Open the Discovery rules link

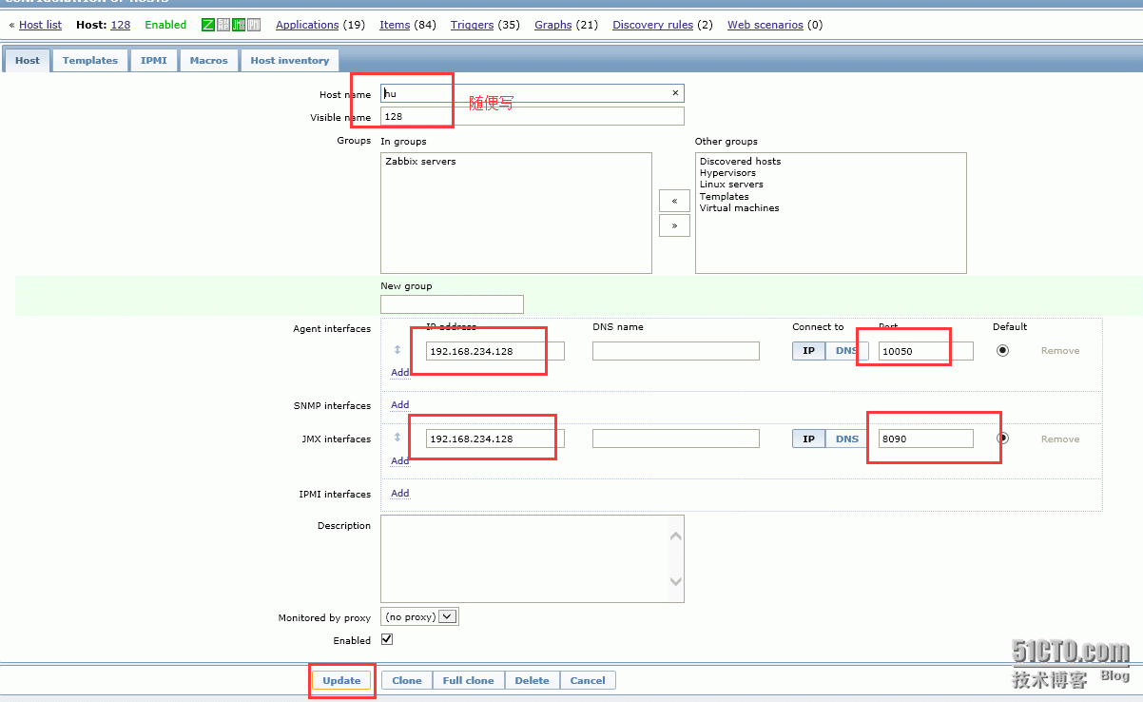[652, 25]
